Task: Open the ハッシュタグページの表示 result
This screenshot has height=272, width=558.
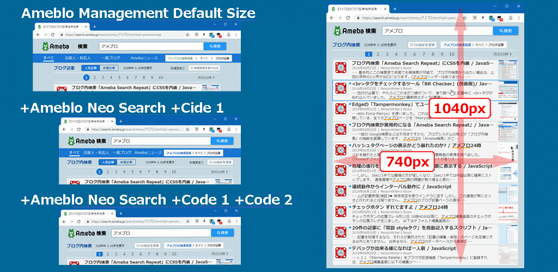Action: tap(416, 146)
